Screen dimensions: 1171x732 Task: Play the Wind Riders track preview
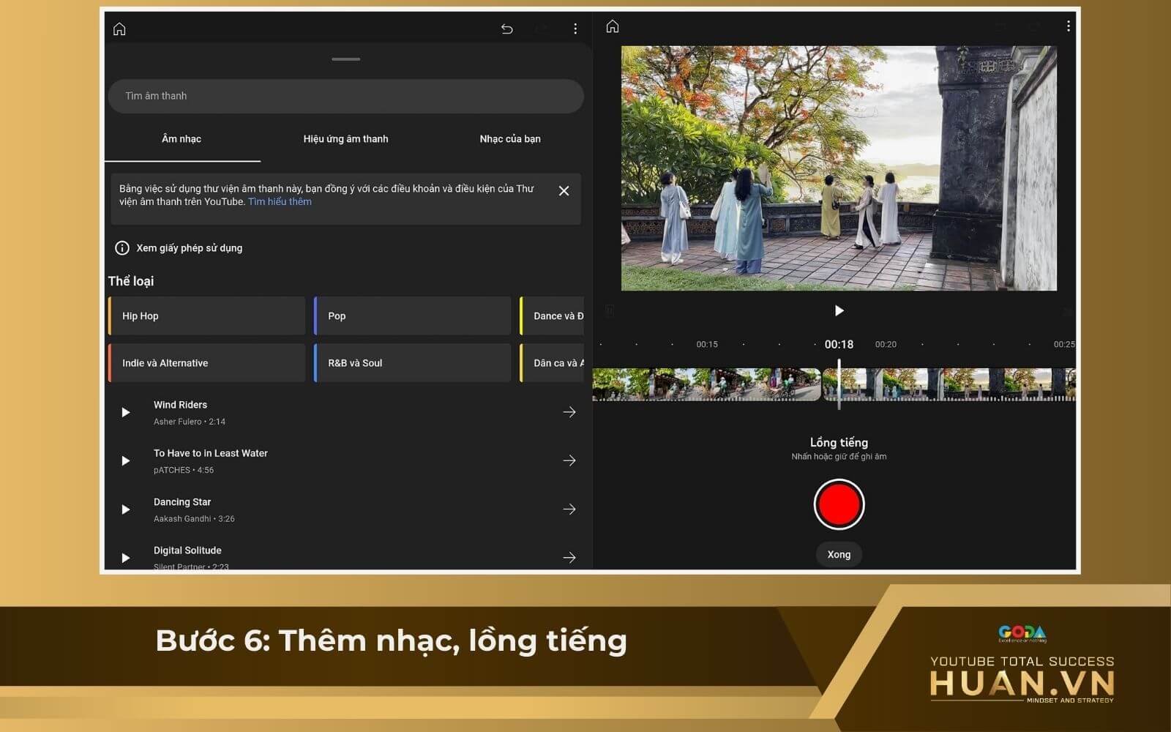[125, 412]
